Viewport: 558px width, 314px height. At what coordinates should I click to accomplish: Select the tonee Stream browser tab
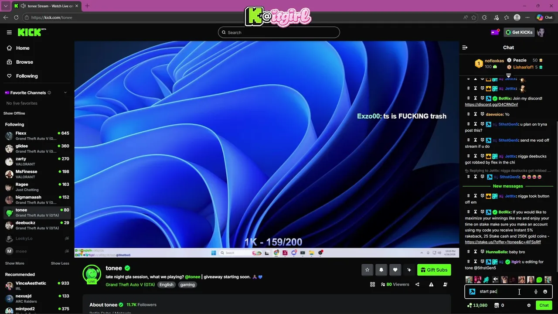tap(46, 6)
